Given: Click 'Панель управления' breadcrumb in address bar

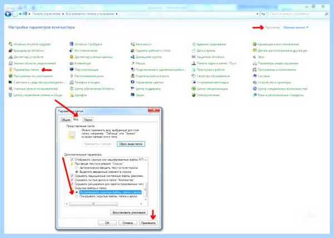Looking at the screenshot, I should click(46, 14).
